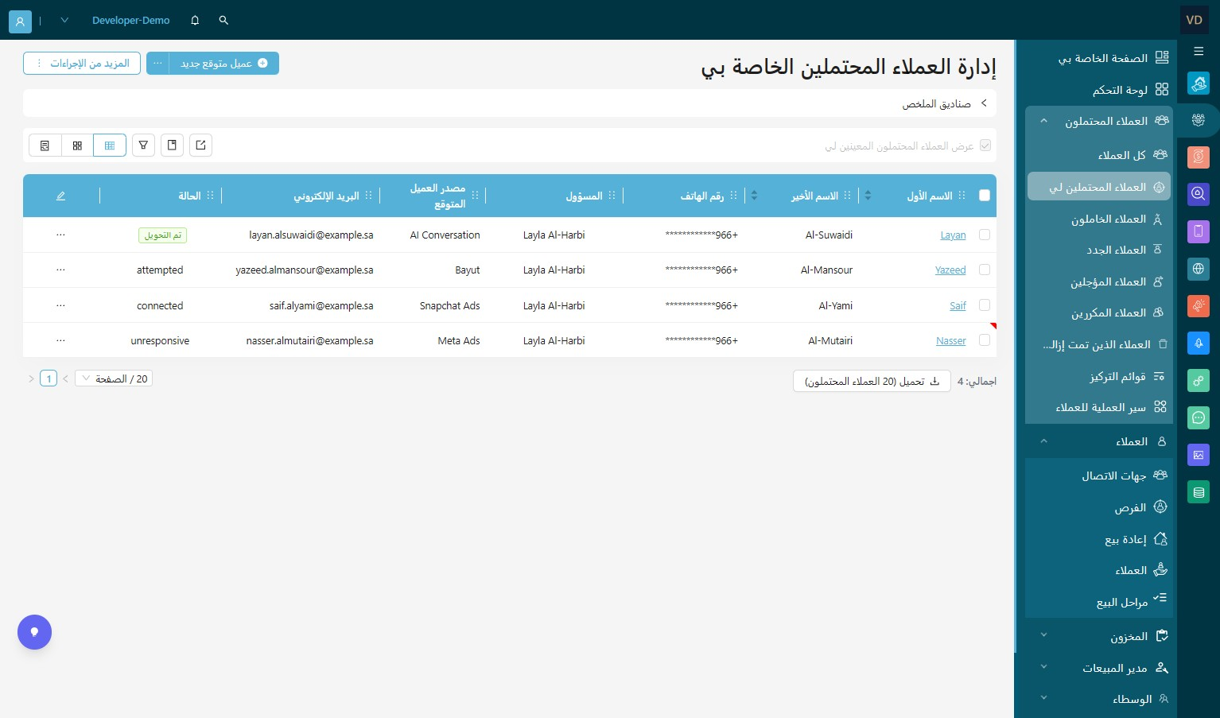Open the dots split menu on new lead button
Image resolution: width=1220 pixels, height=718 pixels.
point(157,64)
